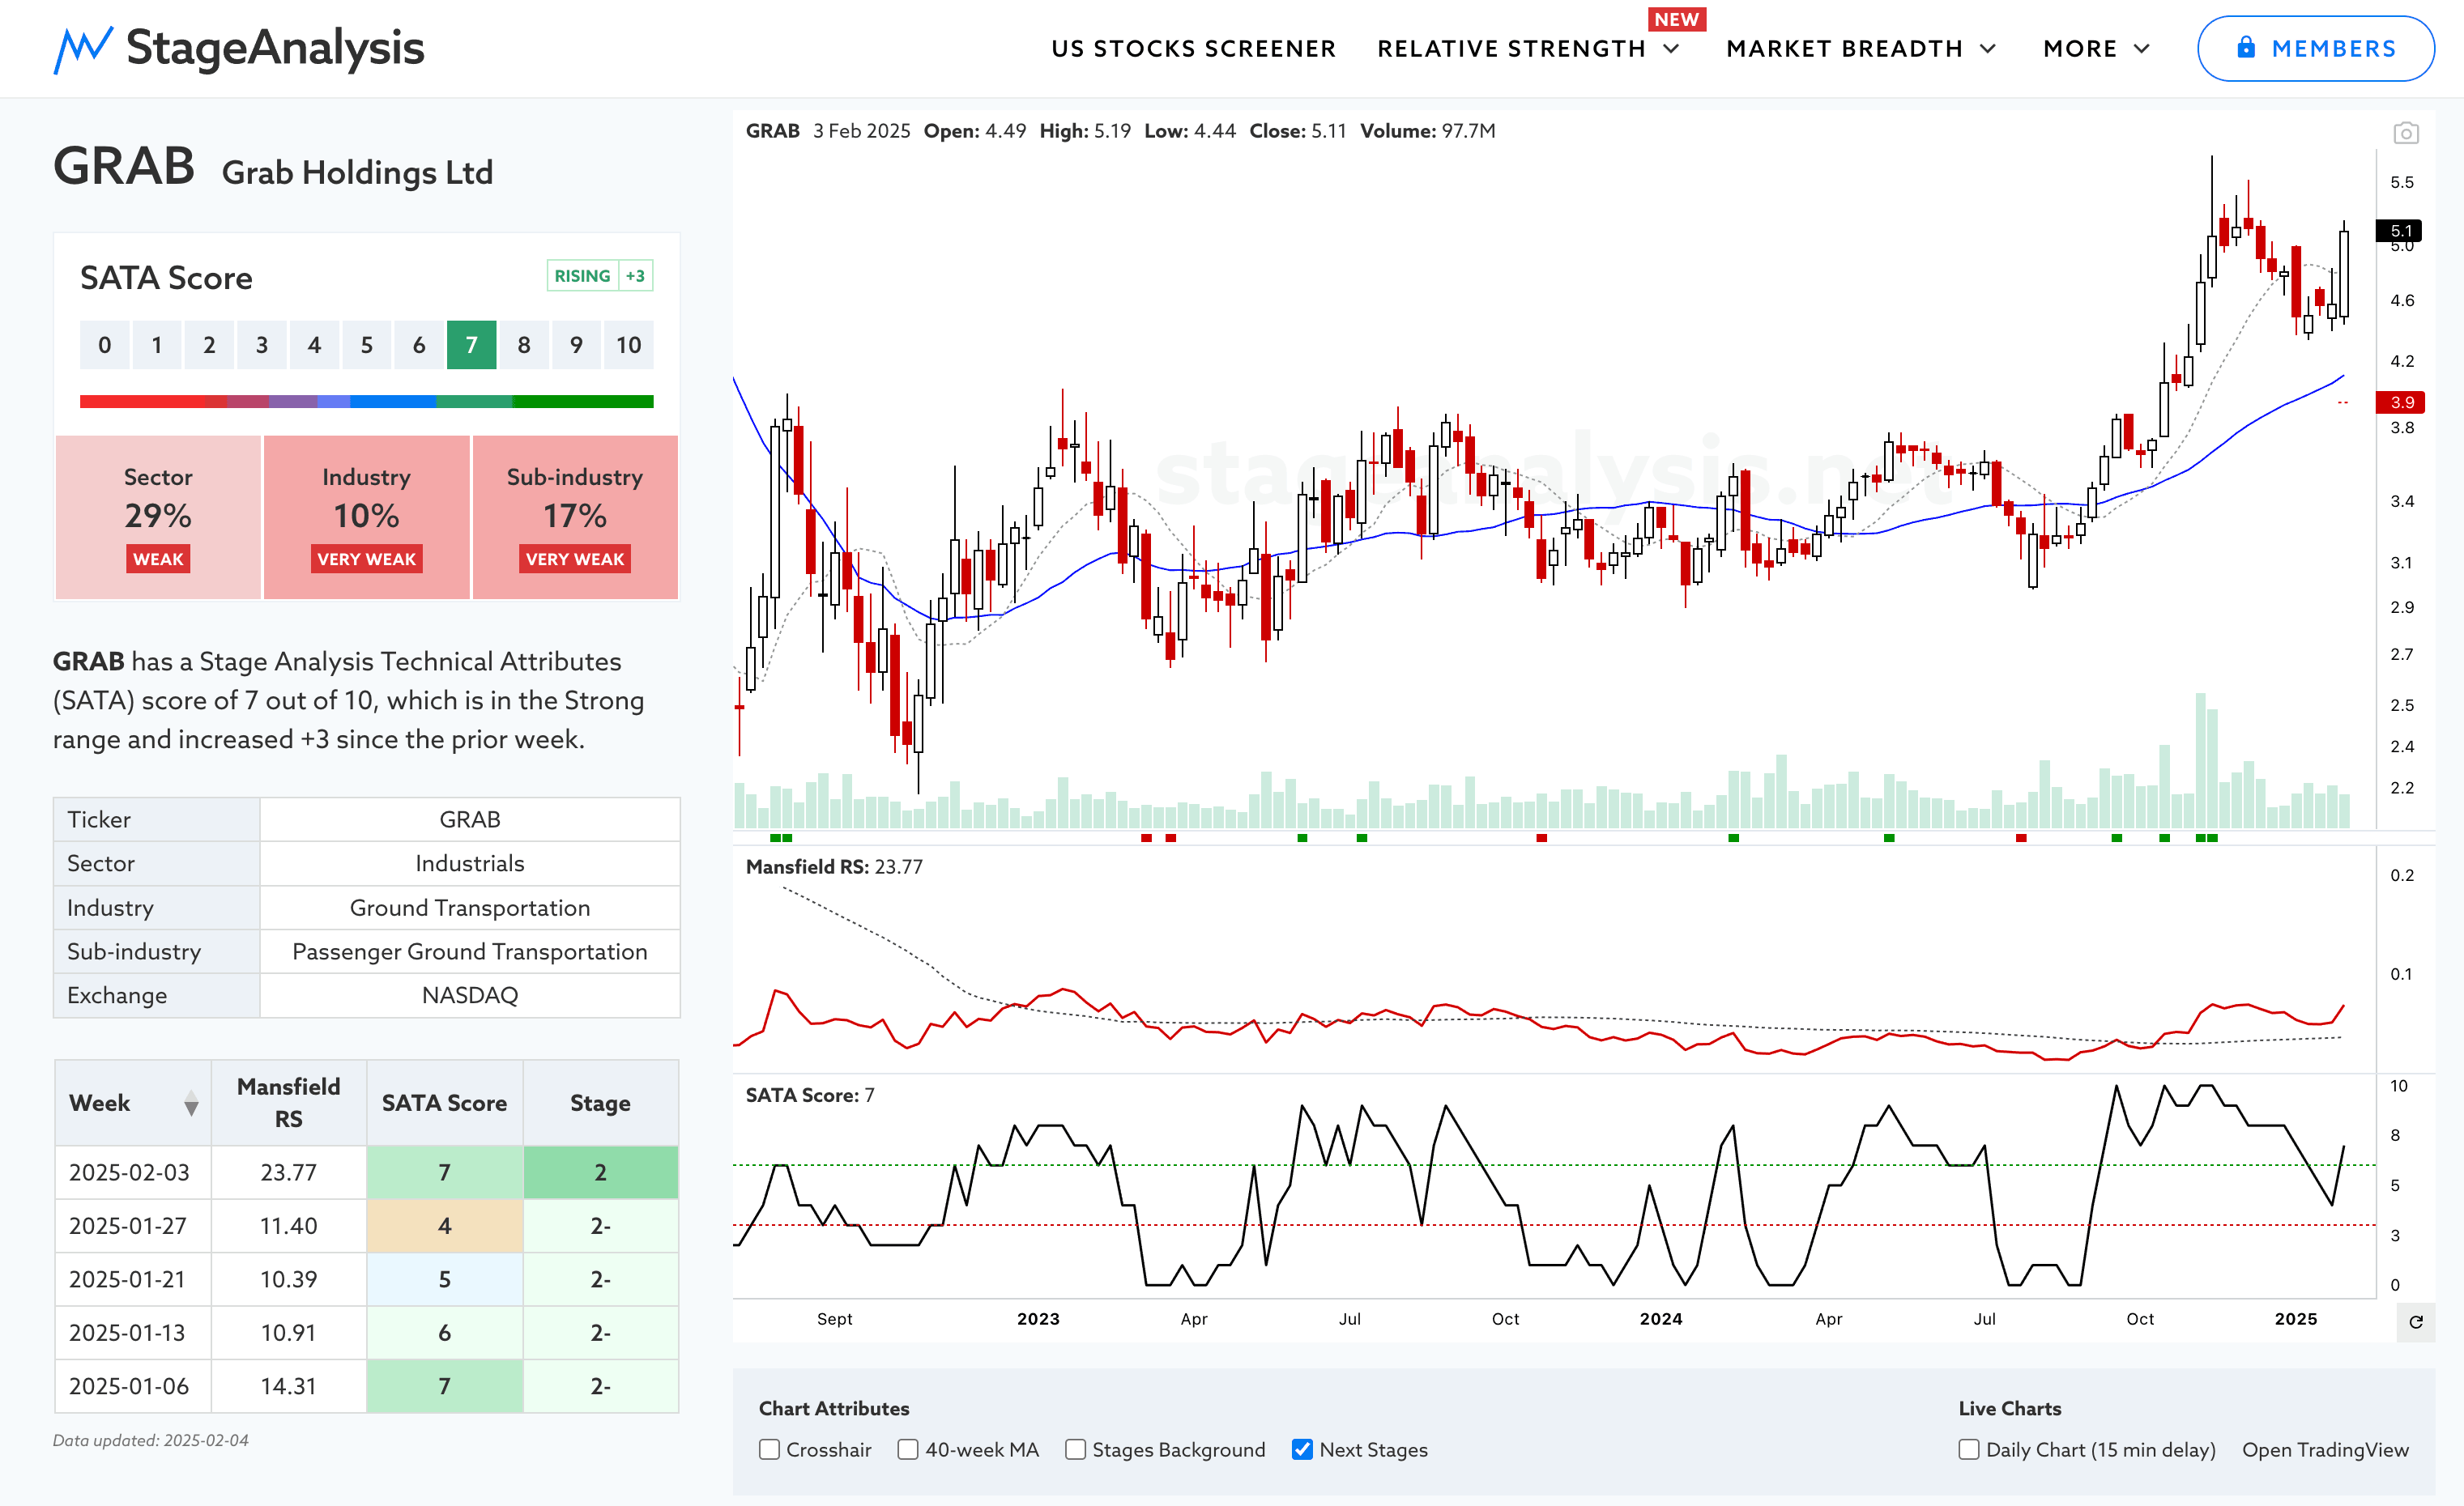The width and height of the screenshot is (2464, 1506).
Task: Click score 0 box in SATA scale
Action: click(x=105, y=345)
